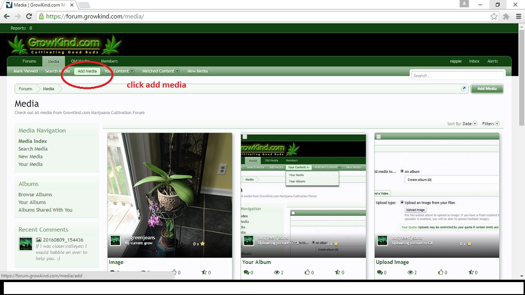The width and height of the screenshot is (525, 295).
Task: Expand the Your Content dropdown arrow
Action: (x=132, y=71)
